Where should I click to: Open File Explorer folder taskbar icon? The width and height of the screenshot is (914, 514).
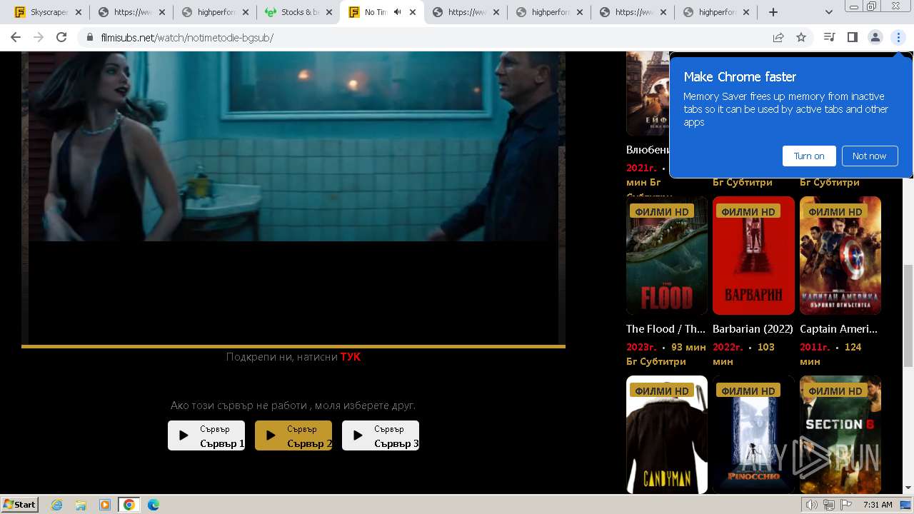pyautogui.click(x=81, y=505)
